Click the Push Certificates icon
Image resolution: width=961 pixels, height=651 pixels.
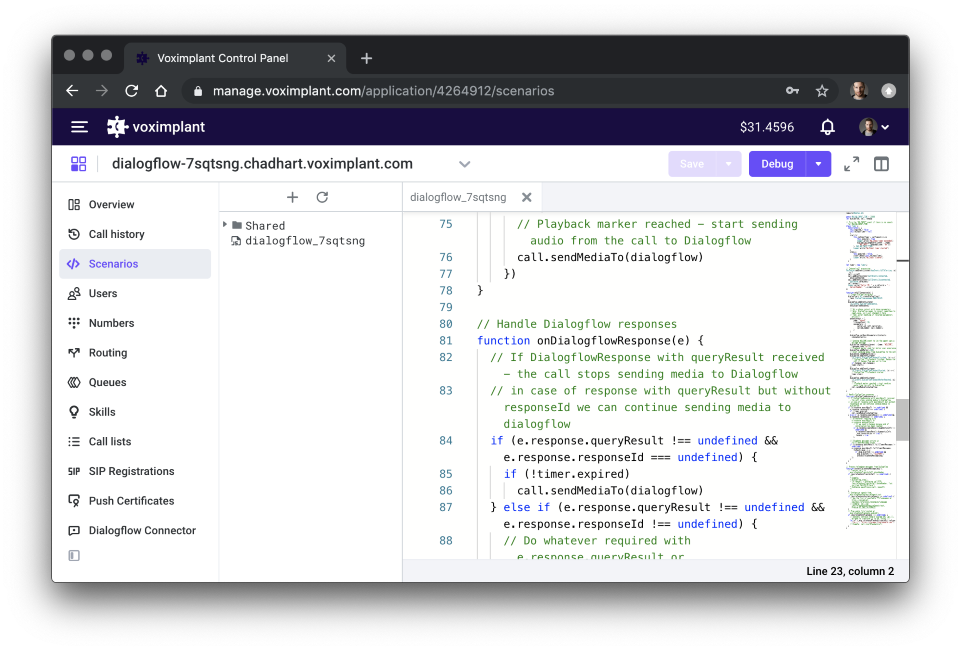(x=74, y=501)
